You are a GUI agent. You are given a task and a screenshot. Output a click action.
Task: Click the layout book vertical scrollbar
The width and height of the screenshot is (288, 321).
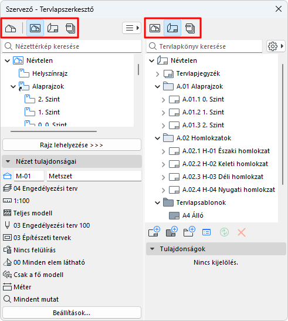(x=283, y=124)
